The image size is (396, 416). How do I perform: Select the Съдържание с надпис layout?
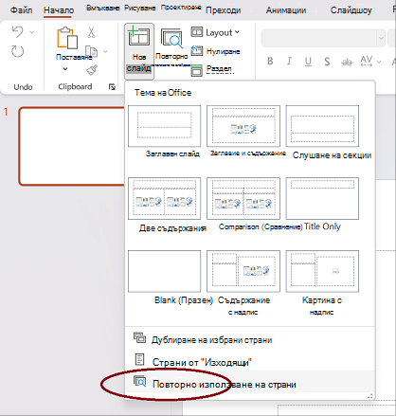[x=243, y=271]
